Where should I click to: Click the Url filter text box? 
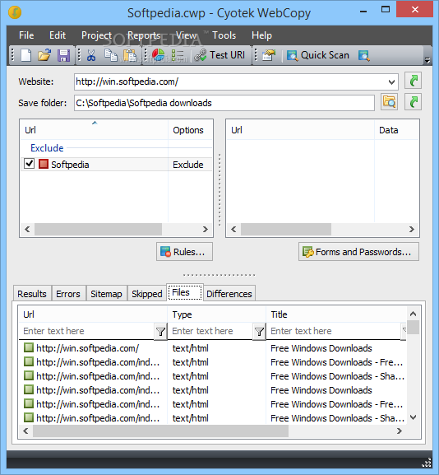(87, 331)
